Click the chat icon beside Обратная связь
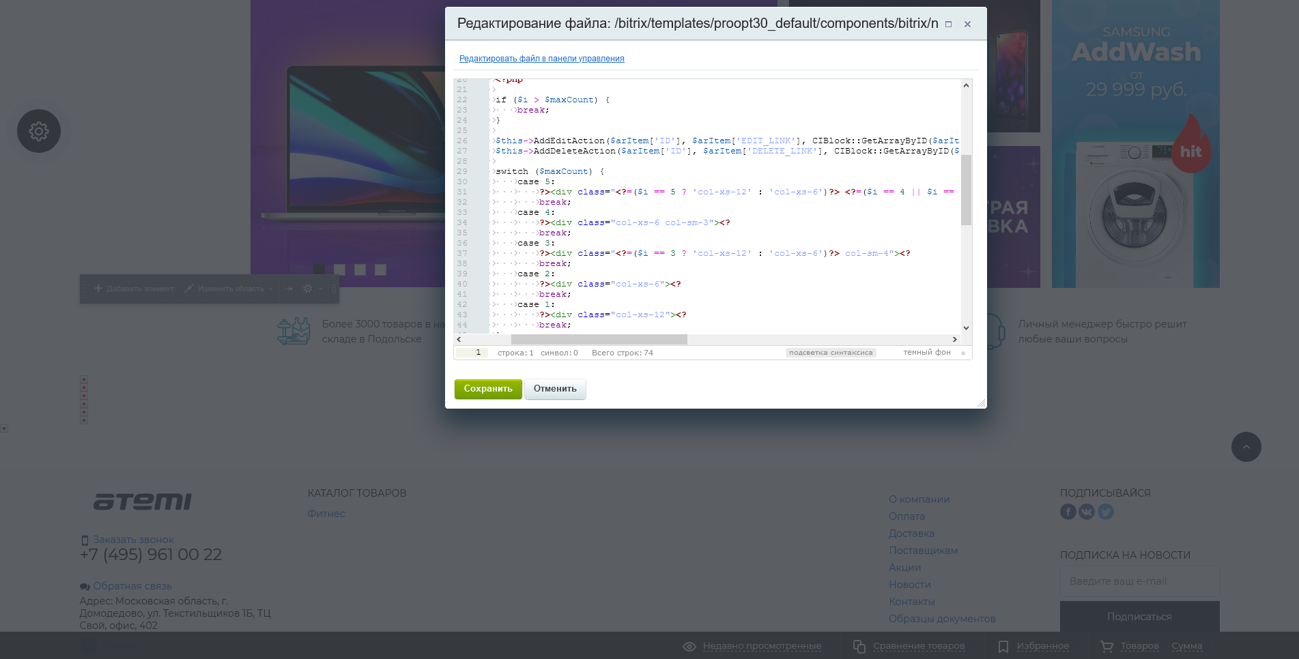1299x659 pixels. [85, 587]
